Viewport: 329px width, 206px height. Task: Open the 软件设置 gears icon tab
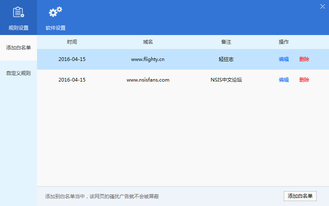[55, 18]
